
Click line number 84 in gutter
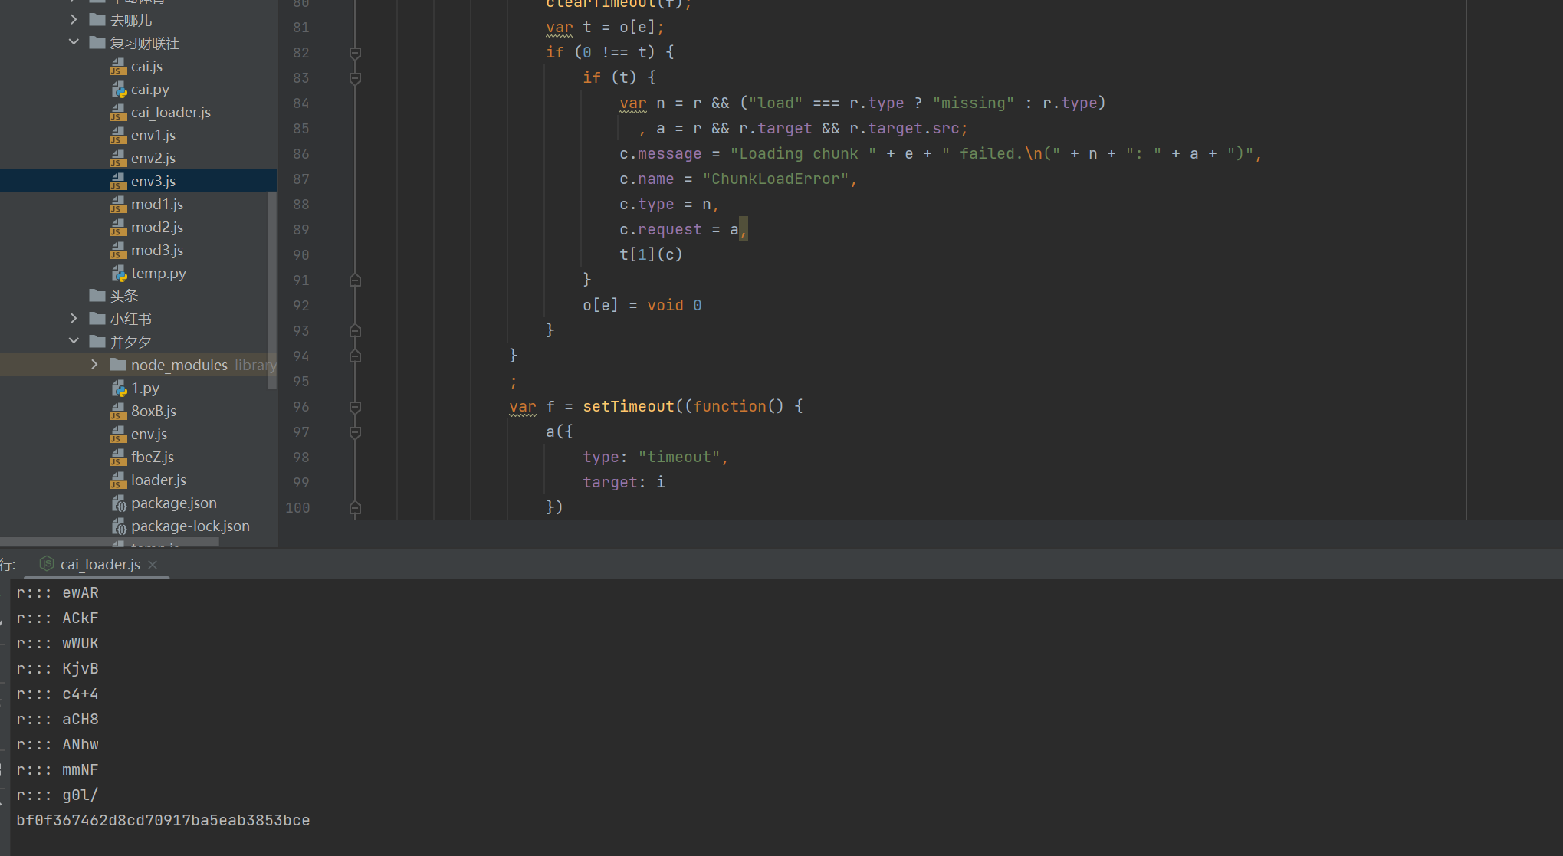click(300, 103)
